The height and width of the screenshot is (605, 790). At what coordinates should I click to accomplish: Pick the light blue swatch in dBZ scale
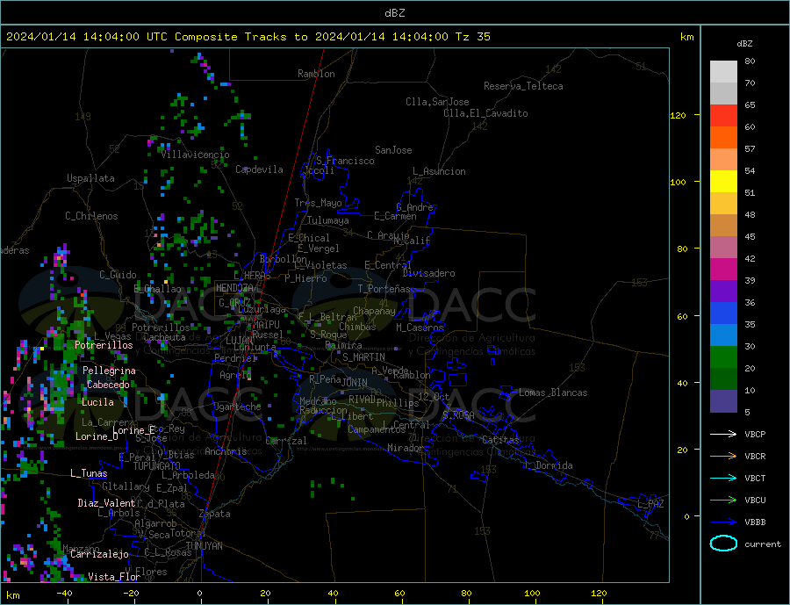tap(723, 335)
